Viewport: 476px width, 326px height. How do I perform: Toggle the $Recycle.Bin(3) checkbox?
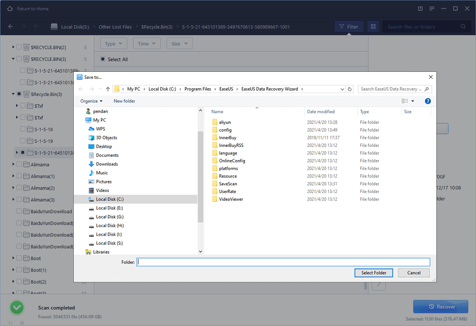pos(19,94)
